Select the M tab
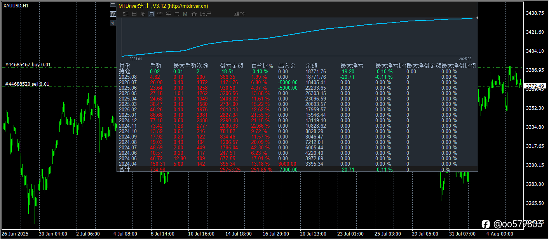 click(185, 14)
